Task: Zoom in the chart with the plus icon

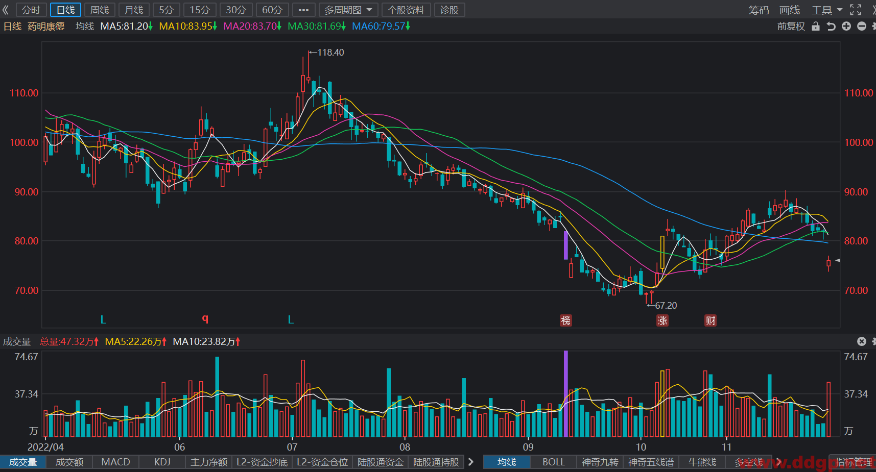Action: (846, 27)
